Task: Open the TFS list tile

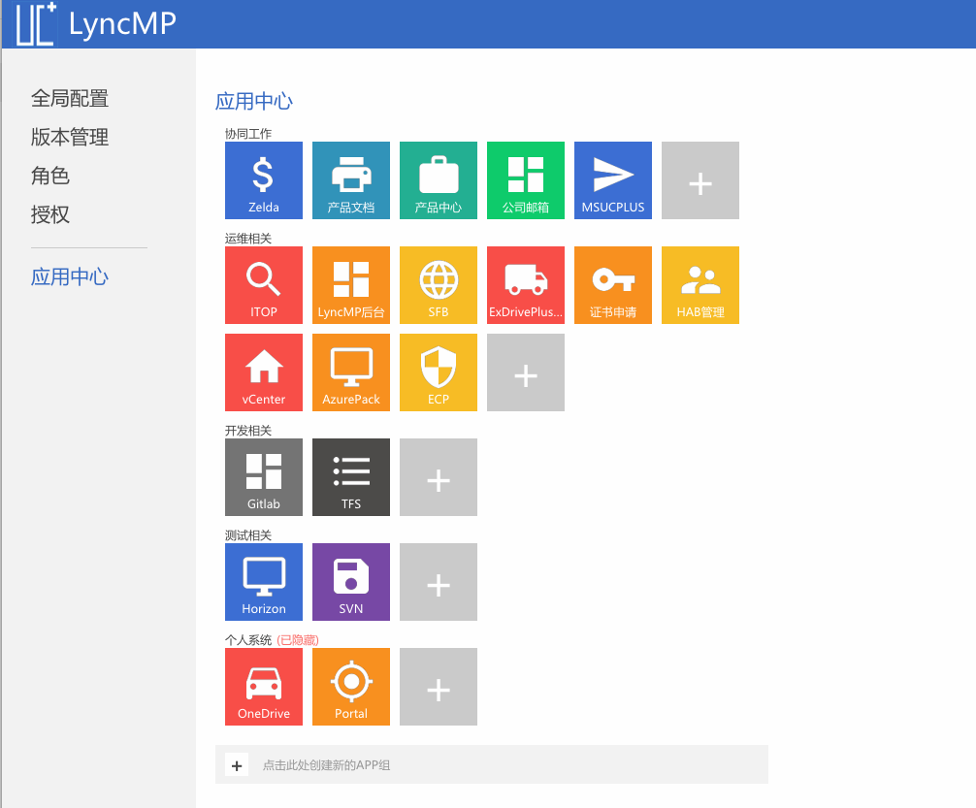Action: pos(351,477)
